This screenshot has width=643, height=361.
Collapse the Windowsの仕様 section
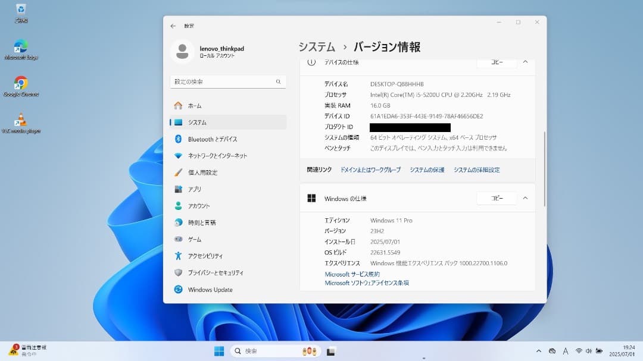click(525, 198)
